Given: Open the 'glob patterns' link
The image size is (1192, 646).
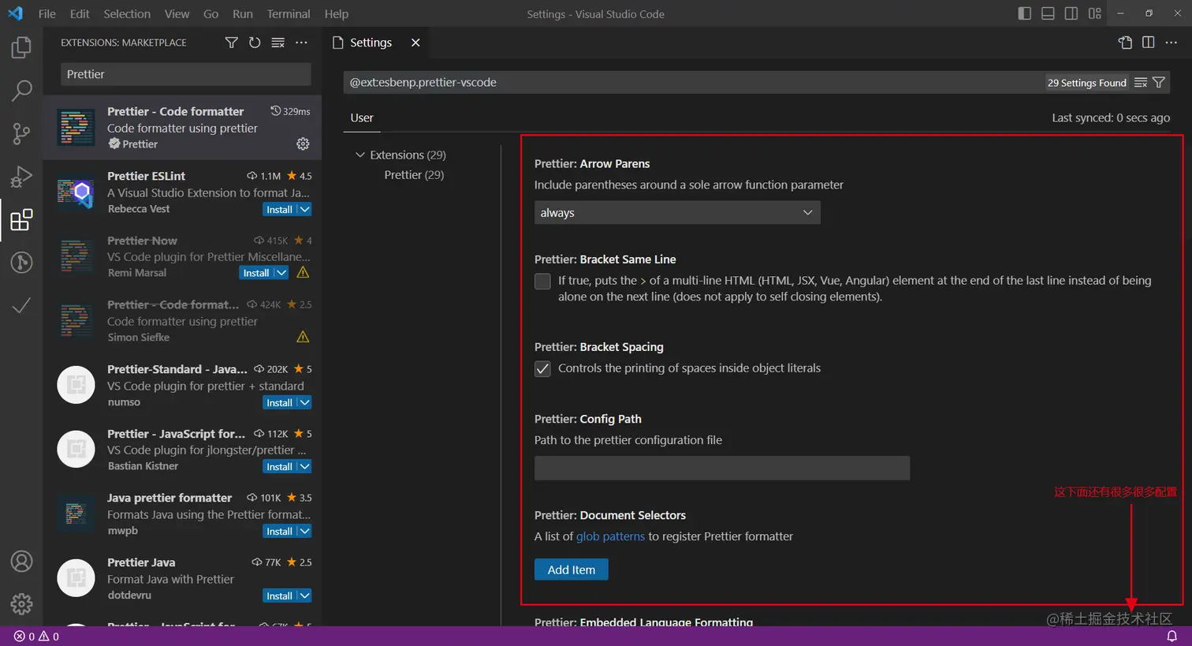Looking at the screenshot, I should pos(610,536).
